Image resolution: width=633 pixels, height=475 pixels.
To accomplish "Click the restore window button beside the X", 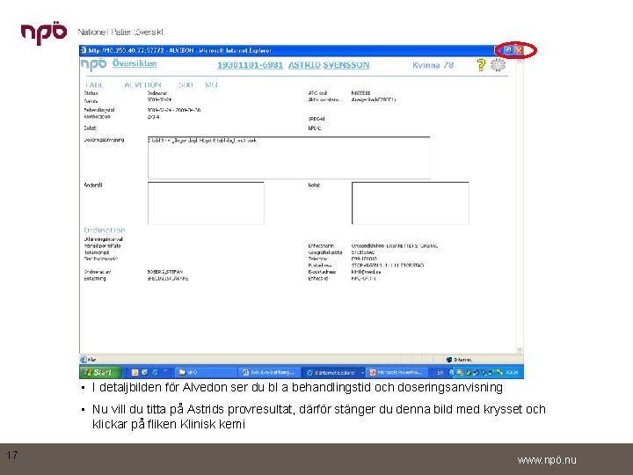I will pos(509,50).
